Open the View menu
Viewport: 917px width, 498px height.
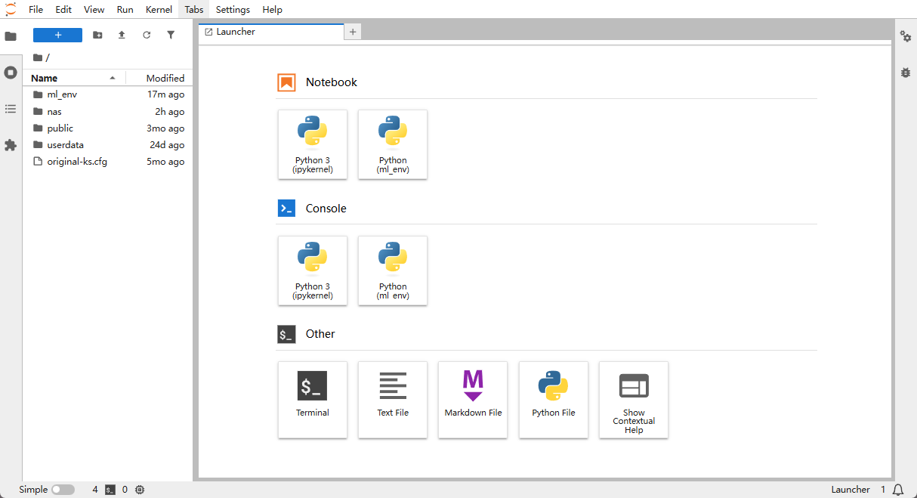[94, 10]
